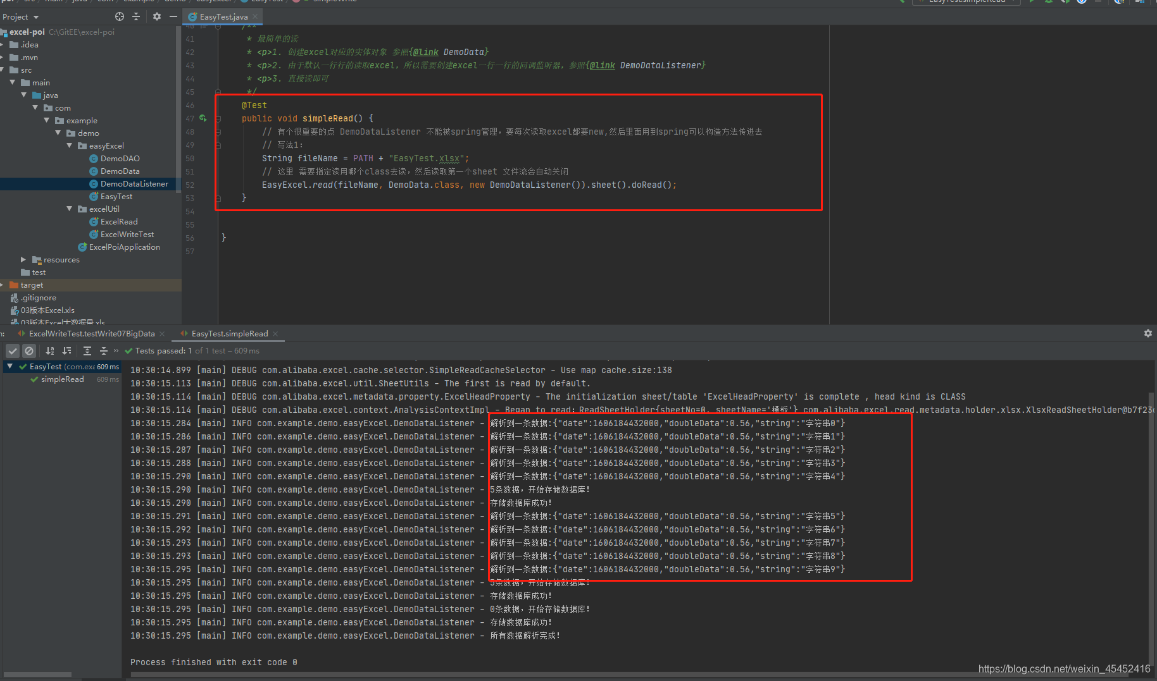Click console line 所有数据解析完成!

(x=345, y=635)
